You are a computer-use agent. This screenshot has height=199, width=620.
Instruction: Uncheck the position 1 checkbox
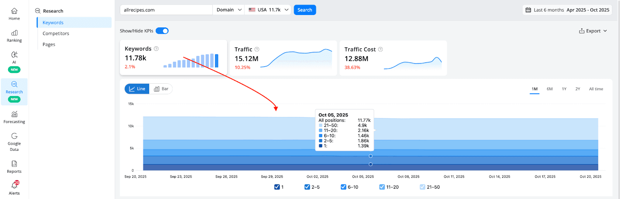click(x=277, y=187)
